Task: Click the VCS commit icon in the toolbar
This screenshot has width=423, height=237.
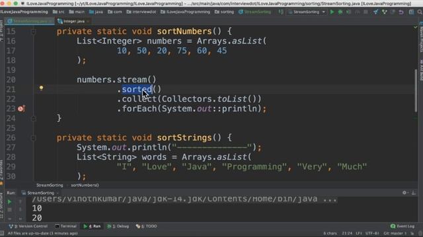Action: point(384,12)
